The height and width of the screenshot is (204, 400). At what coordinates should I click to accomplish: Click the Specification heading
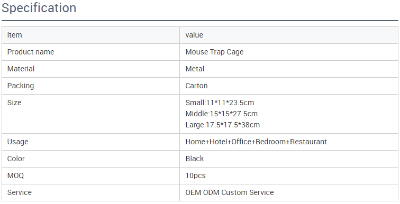(x=39, y=8)
